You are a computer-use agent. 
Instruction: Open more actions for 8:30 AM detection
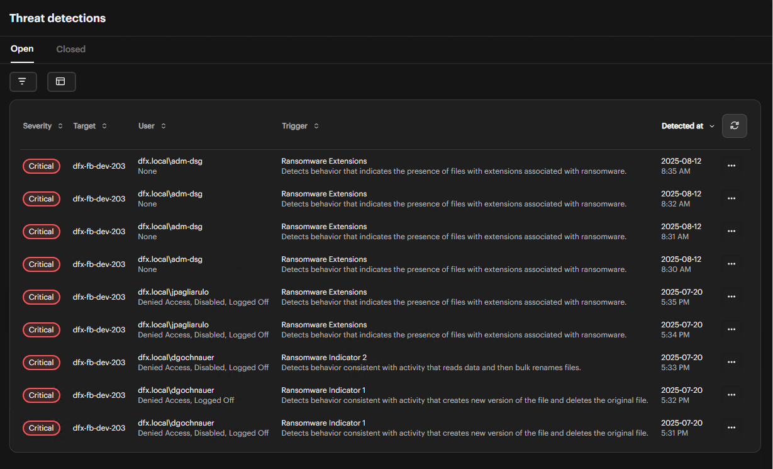pos(731,264)
